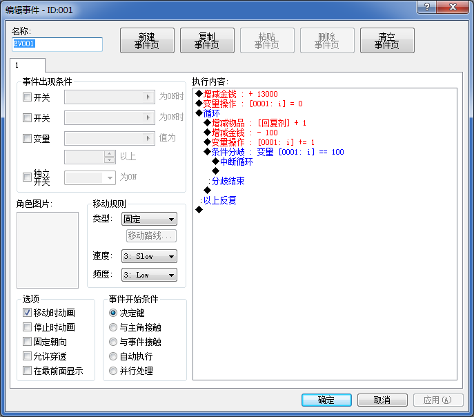Click the 角色图片 graphic box

[48, 250]
